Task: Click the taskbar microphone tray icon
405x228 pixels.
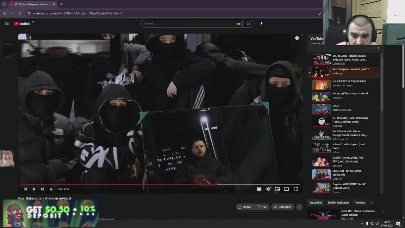Action: [x=367, y=224]
